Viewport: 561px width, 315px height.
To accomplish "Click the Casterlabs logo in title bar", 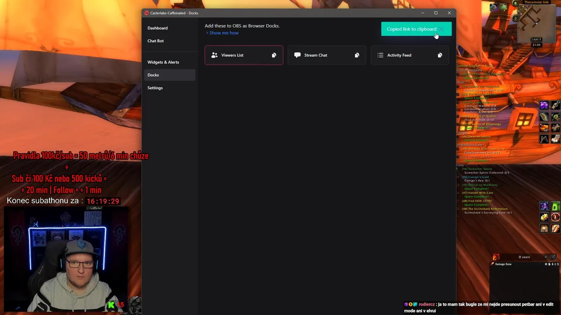I will 146,13.
